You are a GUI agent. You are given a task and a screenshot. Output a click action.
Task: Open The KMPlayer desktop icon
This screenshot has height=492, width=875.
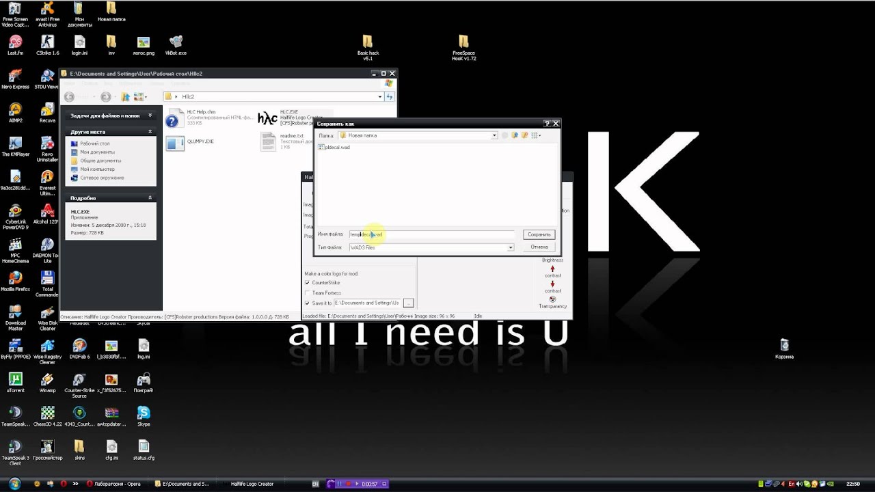[x=16, y=146]
